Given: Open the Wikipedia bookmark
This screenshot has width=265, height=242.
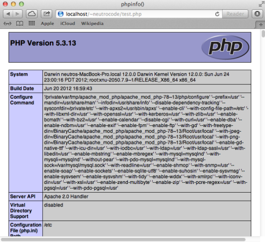Looking at the screenshot, I should [x=92, y=23].
